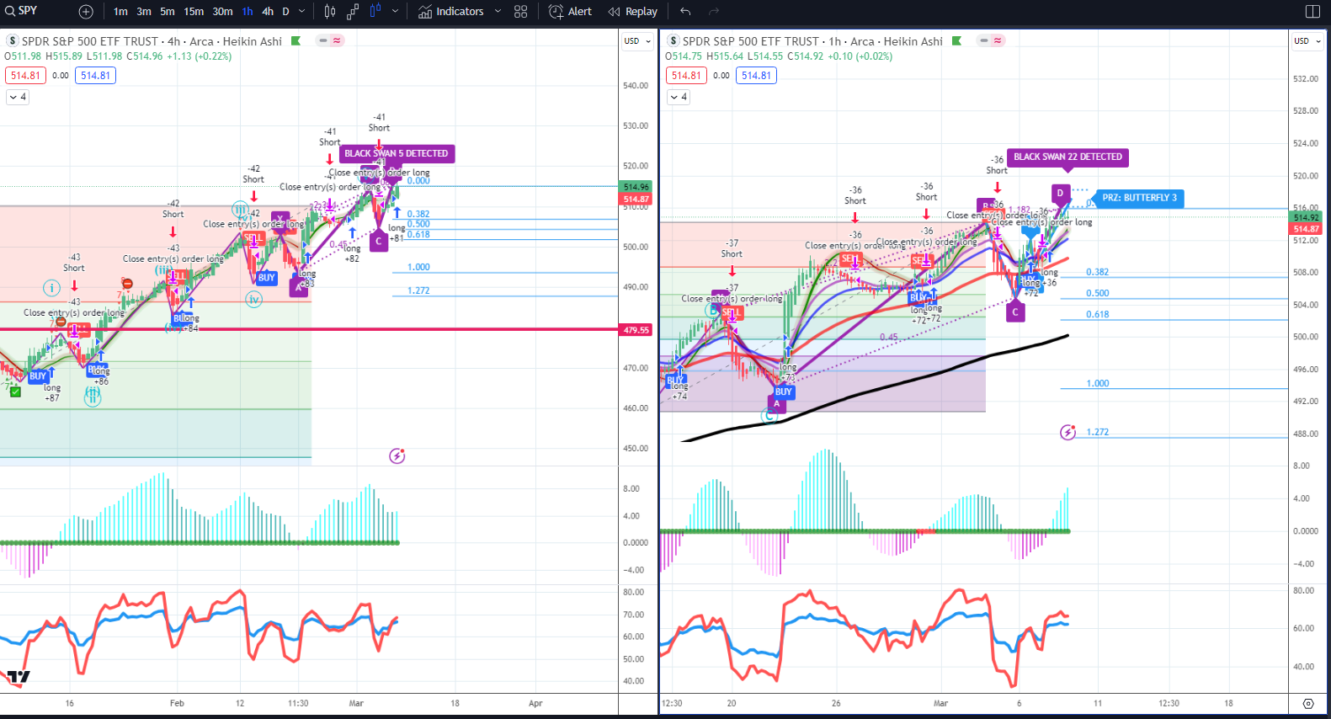Open the indicator templates grid icon

521,12
